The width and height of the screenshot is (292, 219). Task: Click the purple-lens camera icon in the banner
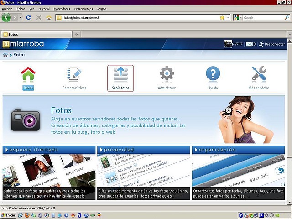coord(26,120)
